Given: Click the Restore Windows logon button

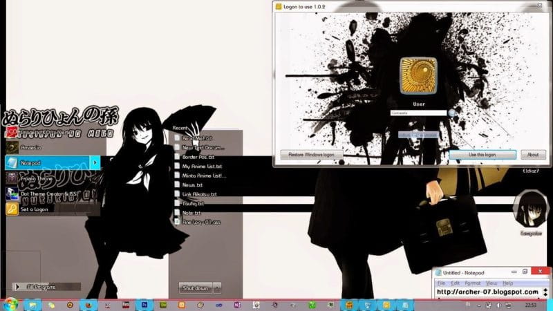Looking at the screenshot, I should pos(311,155).
